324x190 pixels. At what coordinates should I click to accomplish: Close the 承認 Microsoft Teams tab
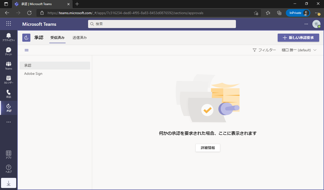(x=68, y=4)
